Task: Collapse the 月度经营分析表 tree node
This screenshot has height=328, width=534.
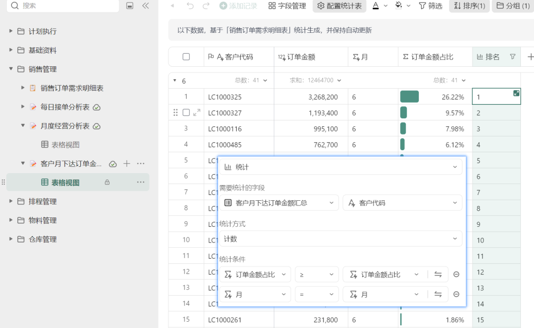Action: coord(23,126)
